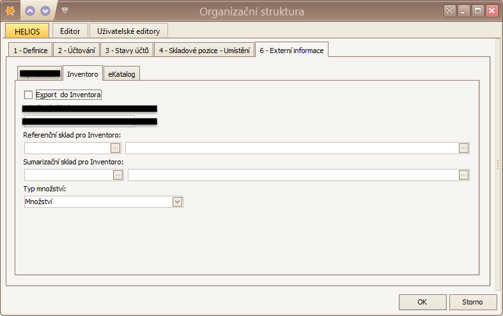Click the Helios logo icon in title bar

click(x=10, y=11)
